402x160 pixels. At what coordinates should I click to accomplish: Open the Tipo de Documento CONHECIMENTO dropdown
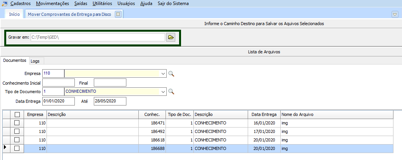(163, 92)
